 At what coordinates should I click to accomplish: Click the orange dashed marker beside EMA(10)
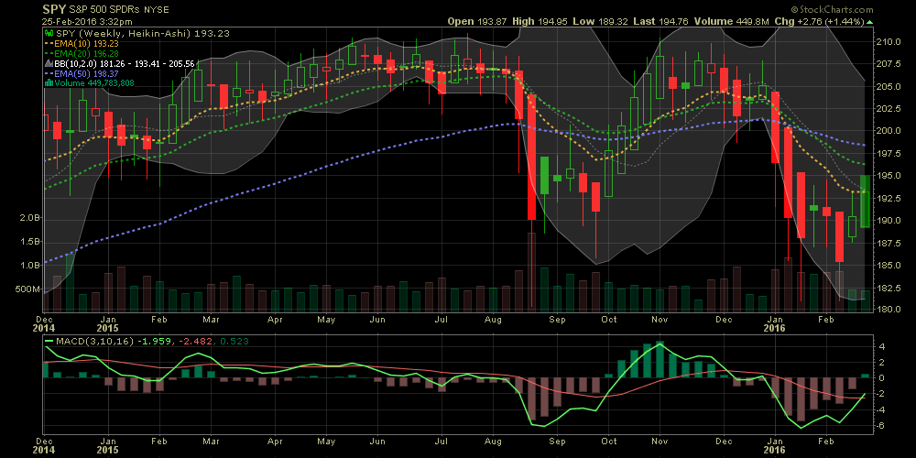[49, 43]
